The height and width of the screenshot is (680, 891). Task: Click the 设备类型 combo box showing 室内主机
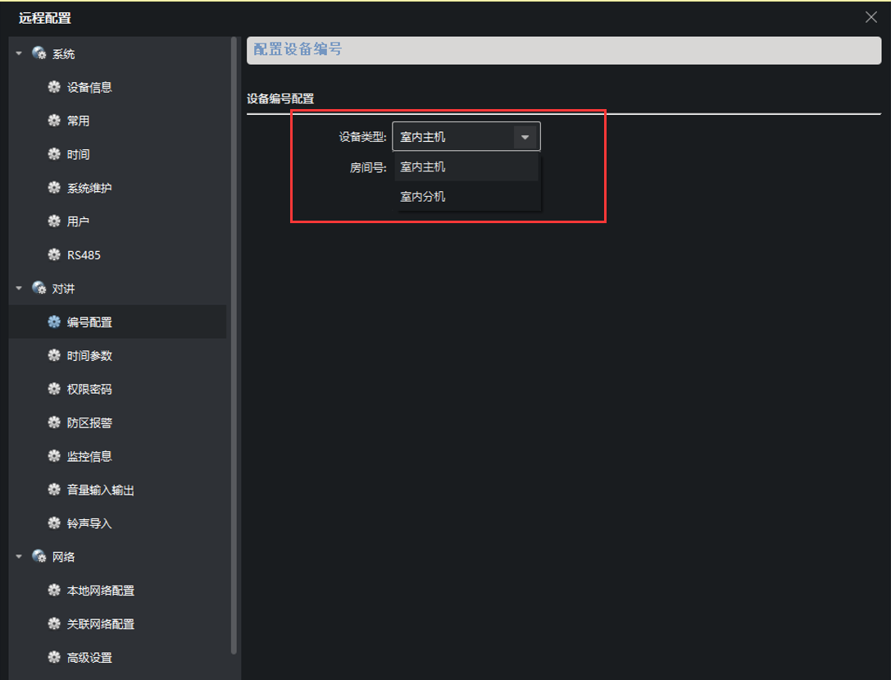pos(466,136)
